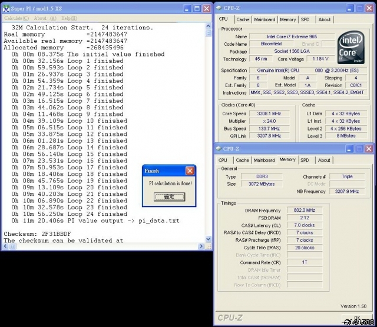Switch to Memory tab in top CPU-Z
Screen dimensions: 377x327
[288, 19]
